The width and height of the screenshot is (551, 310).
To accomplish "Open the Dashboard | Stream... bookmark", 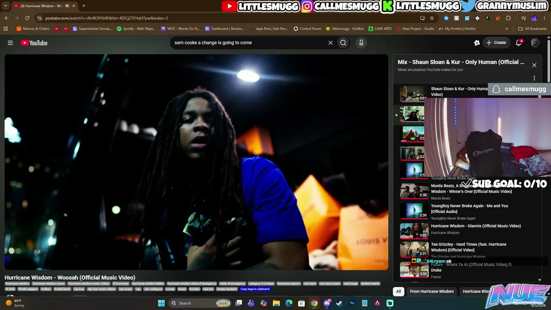I will (x=225, y=29).
